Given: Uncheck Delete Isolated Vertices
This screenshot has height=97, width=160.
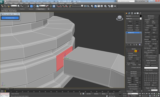Looking at the screenshot, I should coord(145,56).
